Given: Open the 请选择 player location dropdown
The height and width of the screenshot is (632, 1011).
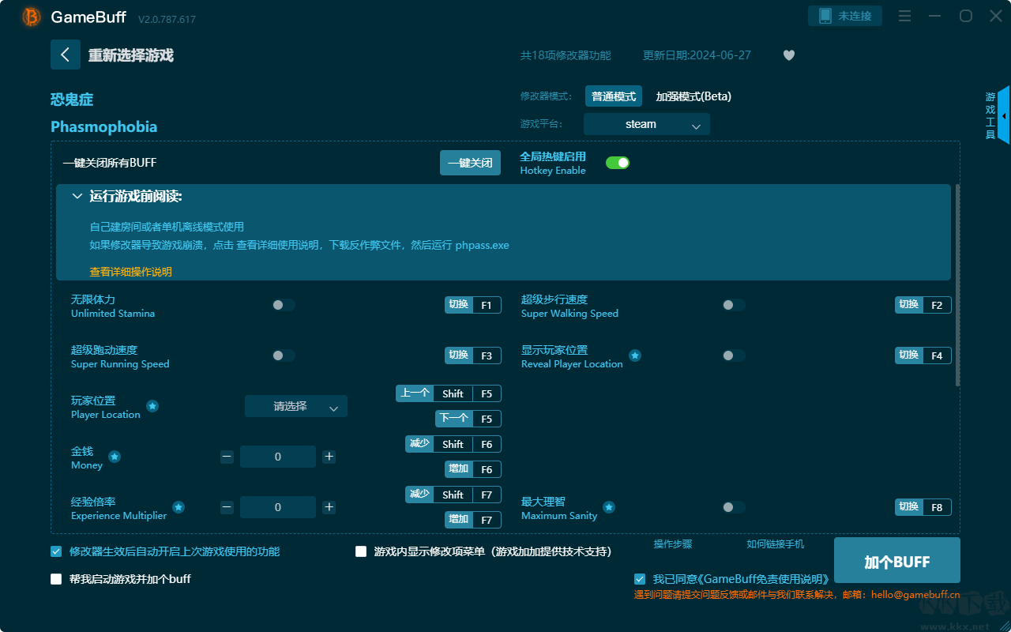Looking at the screenshot, I should pyautogui.click(x=296, y=405).
